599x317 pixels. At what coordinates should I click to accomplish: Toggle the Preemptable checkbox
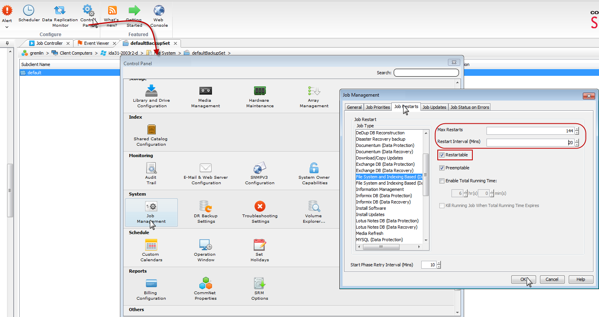click(x=442, y=168)
